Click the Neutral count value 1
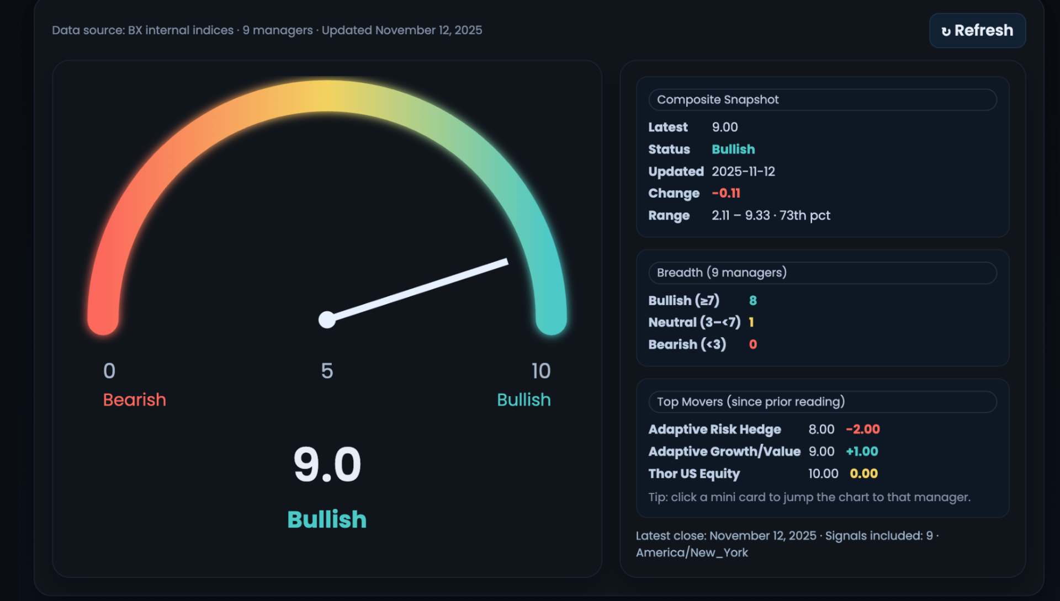 pos(751,322)
